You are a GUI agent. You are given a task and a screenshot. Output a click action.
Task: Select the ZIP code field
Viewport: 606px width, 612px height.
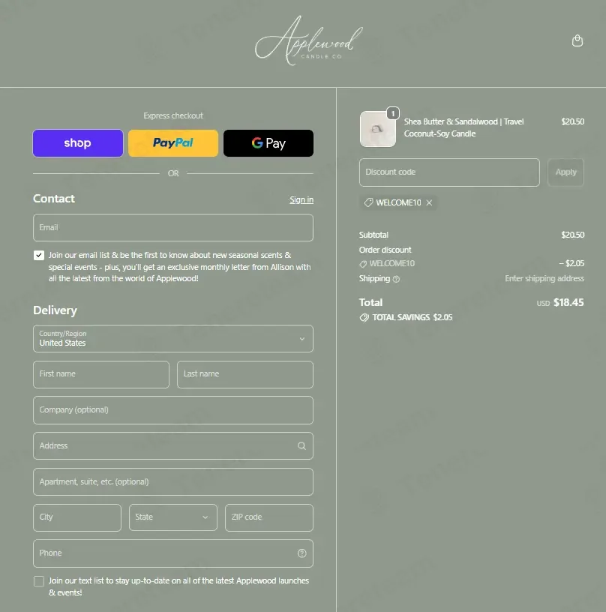(x=269, y=517)
